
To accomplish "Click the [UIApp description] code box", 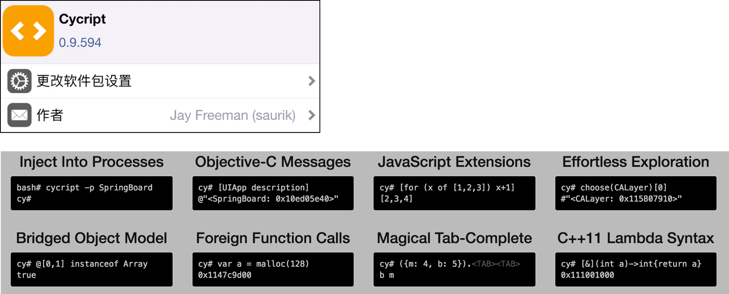I will coord(273,193).
